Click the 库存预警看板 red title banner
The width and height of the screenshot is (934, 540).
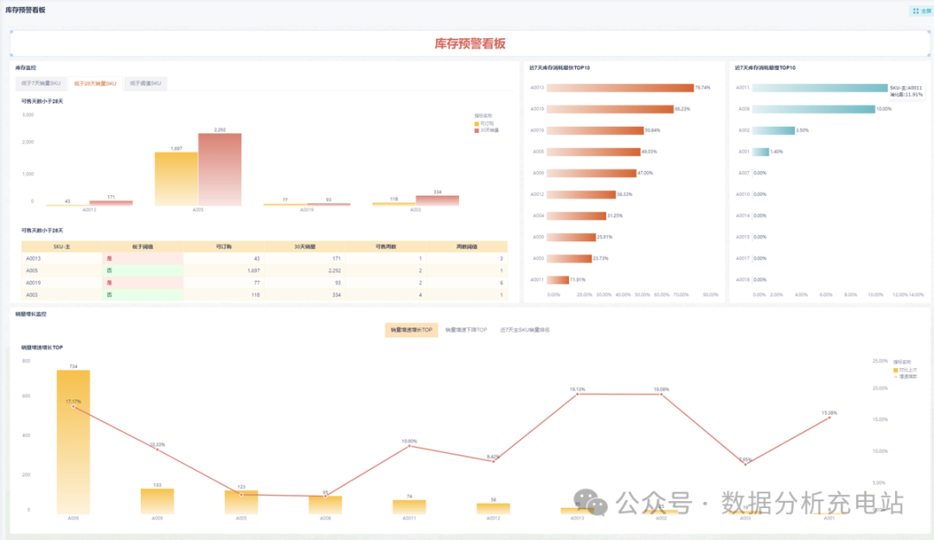pyautogui.click(x=470, y=43)
